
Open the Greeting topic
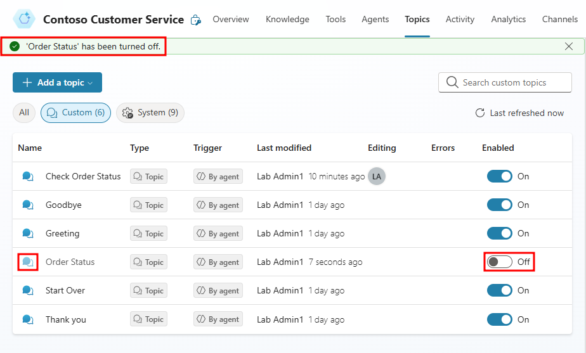(x=62, y=233)
